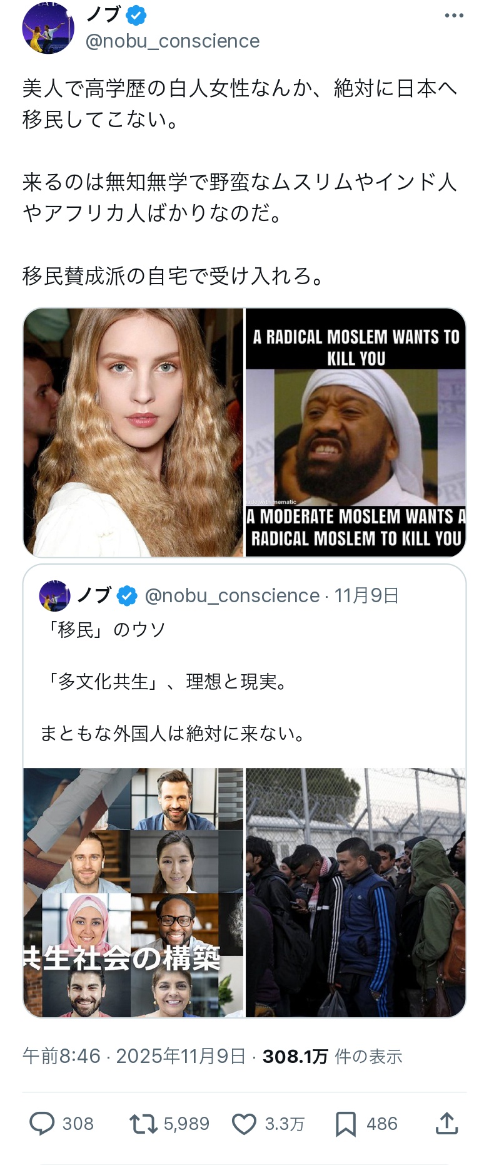Toggle the bookmark icon

(x=345, y=1124)
